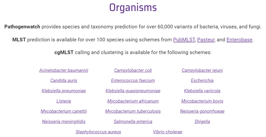
Task: Open Klebsiella variicola link
Action: pyautogui.click(x=202, y=91)
